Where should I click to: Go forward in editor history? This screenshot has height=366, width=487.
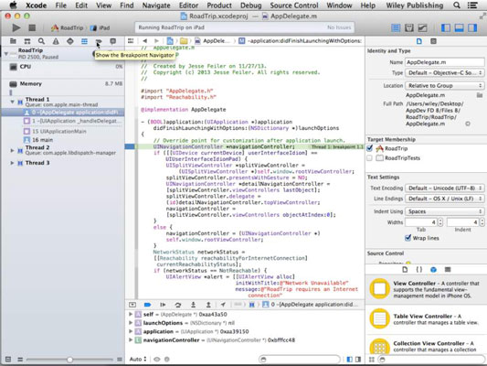pyautogui.click(x=156, y=41)
